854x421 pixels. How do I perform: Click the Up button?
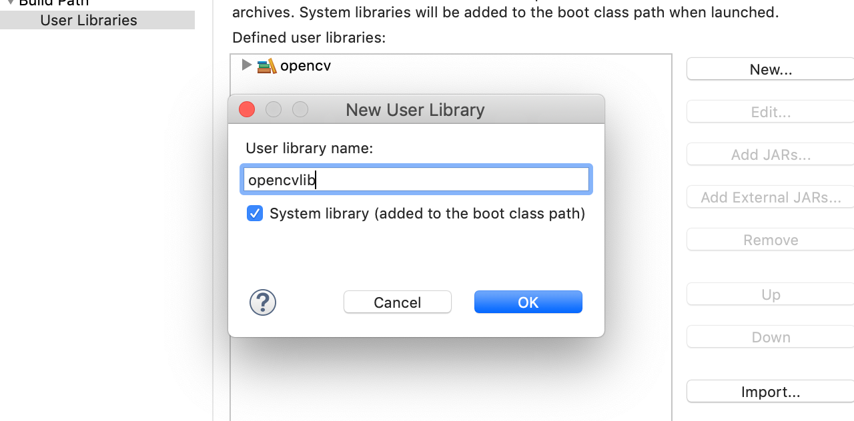[770, 294]
